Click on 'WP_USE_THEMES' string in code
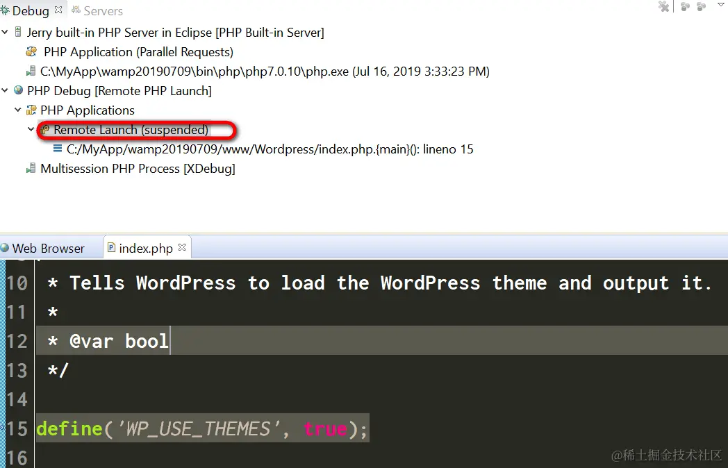The width and height of the screenshot is (728, 468). [199, 429]
